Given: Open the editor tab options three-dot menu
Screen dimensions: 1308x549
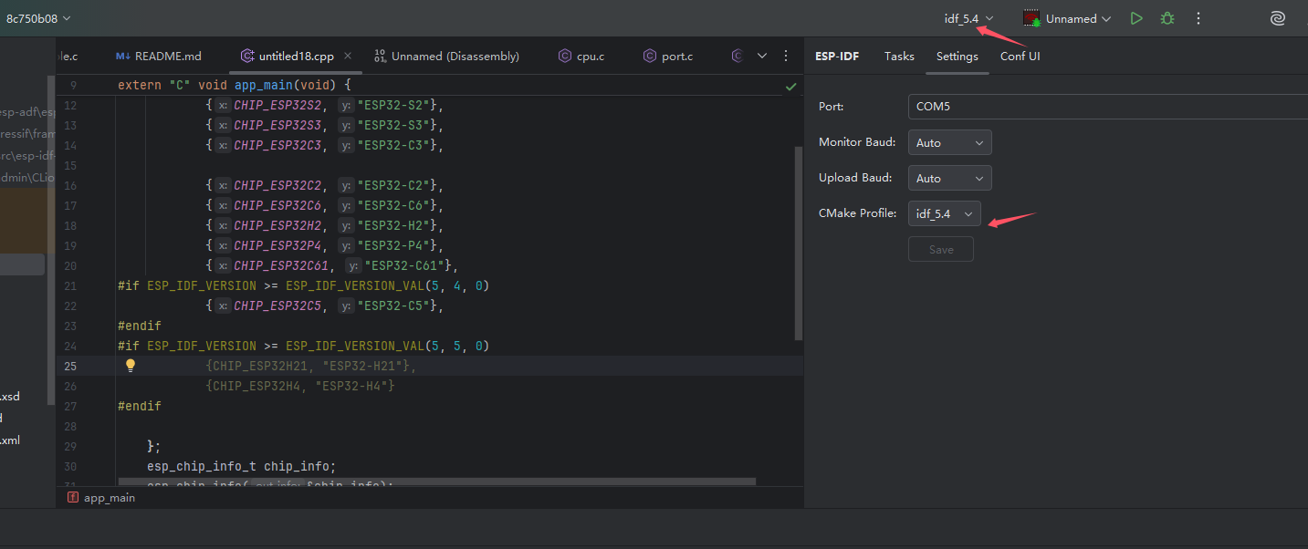Looking at the screenshot, I should [786, 56].
